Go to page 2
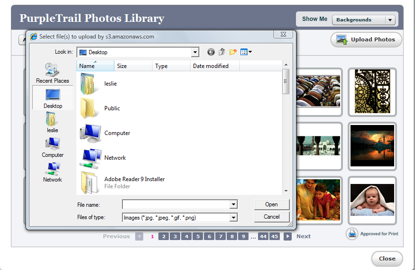Viewport: 415px width, 270px height. (164, 236)
